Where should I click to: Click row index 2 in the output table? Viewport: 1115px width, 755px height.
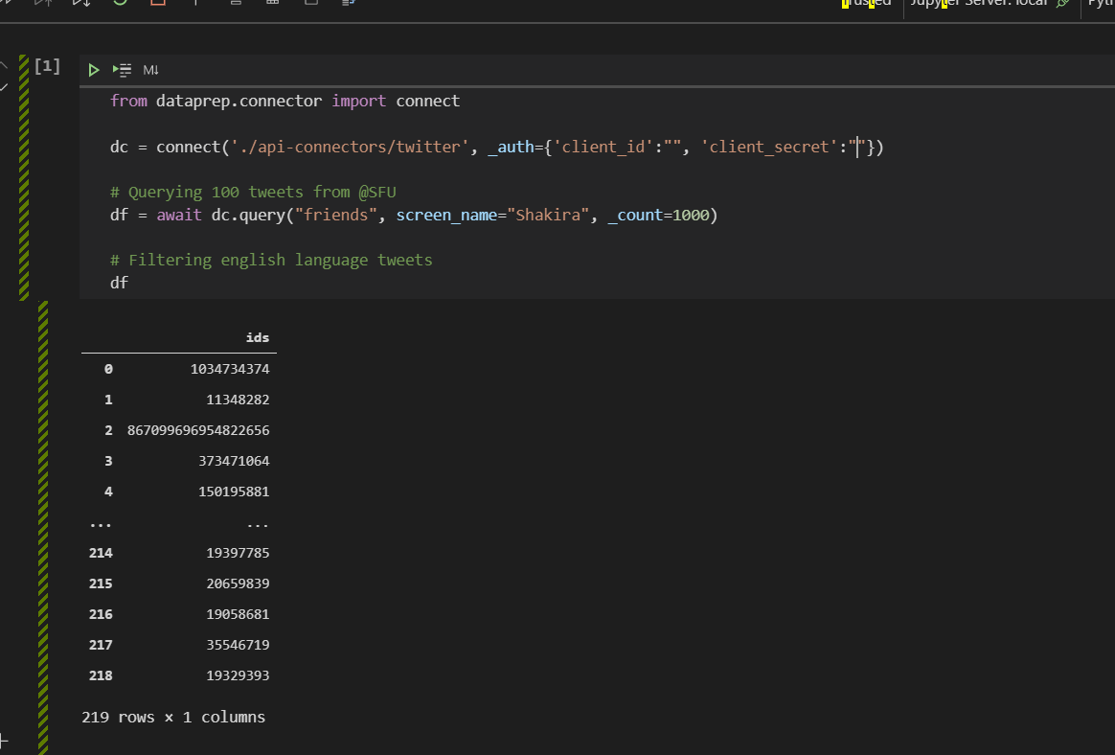(108, 430)
